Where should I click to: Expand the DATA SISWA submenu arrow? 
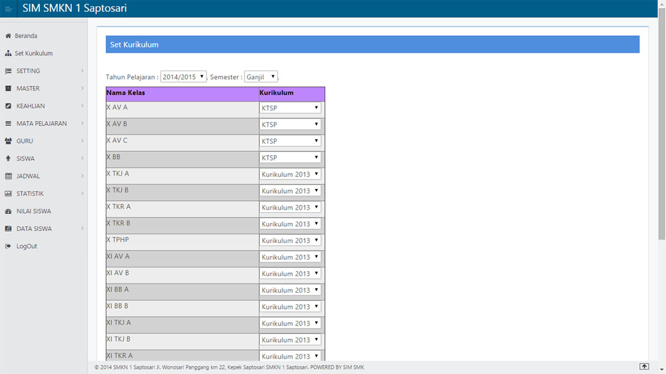point(82,229)
